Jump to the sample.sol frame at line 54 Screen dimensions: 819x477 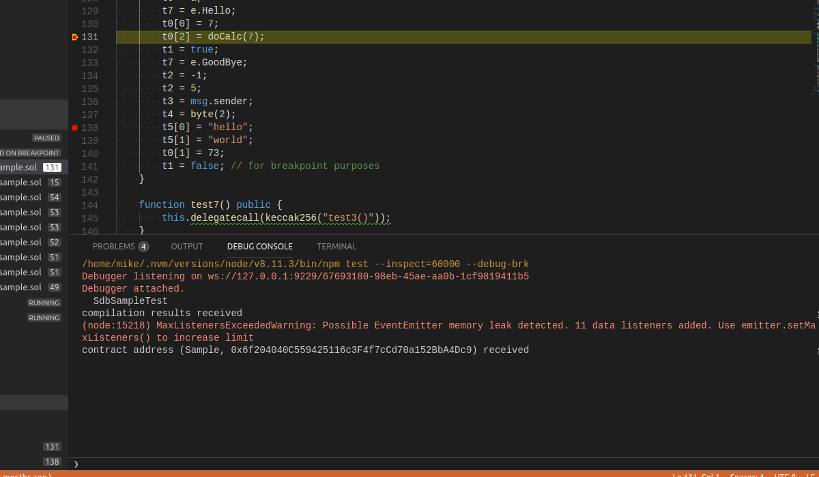click(x=34, y=197)
